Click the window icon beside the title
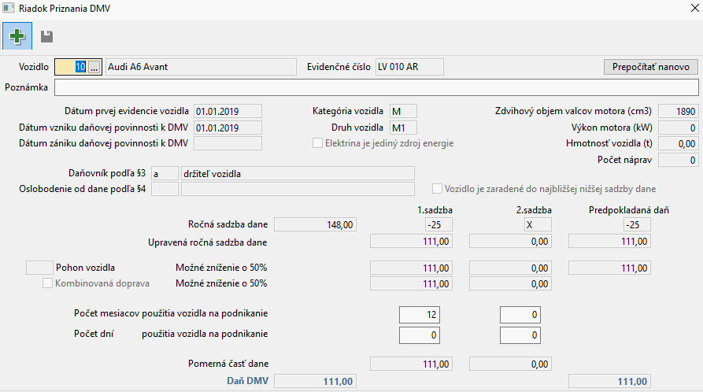 pyautogui.click(x=8, y=8)
